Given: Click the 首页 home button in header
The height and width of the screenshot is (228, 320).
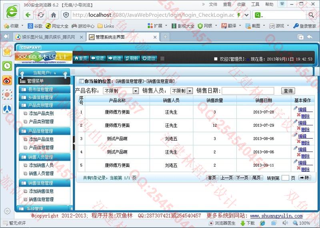Looking at the screenshot, I should pyautogui.click(x=81, y=58).
